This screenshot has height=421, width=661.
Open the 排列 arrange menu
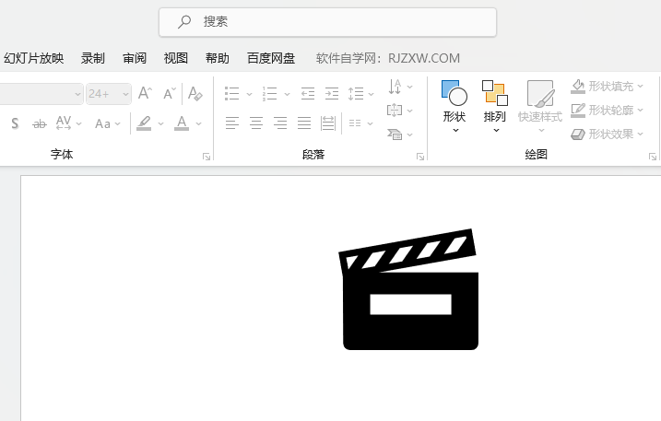pyautogui.click(x=494, y=107)
